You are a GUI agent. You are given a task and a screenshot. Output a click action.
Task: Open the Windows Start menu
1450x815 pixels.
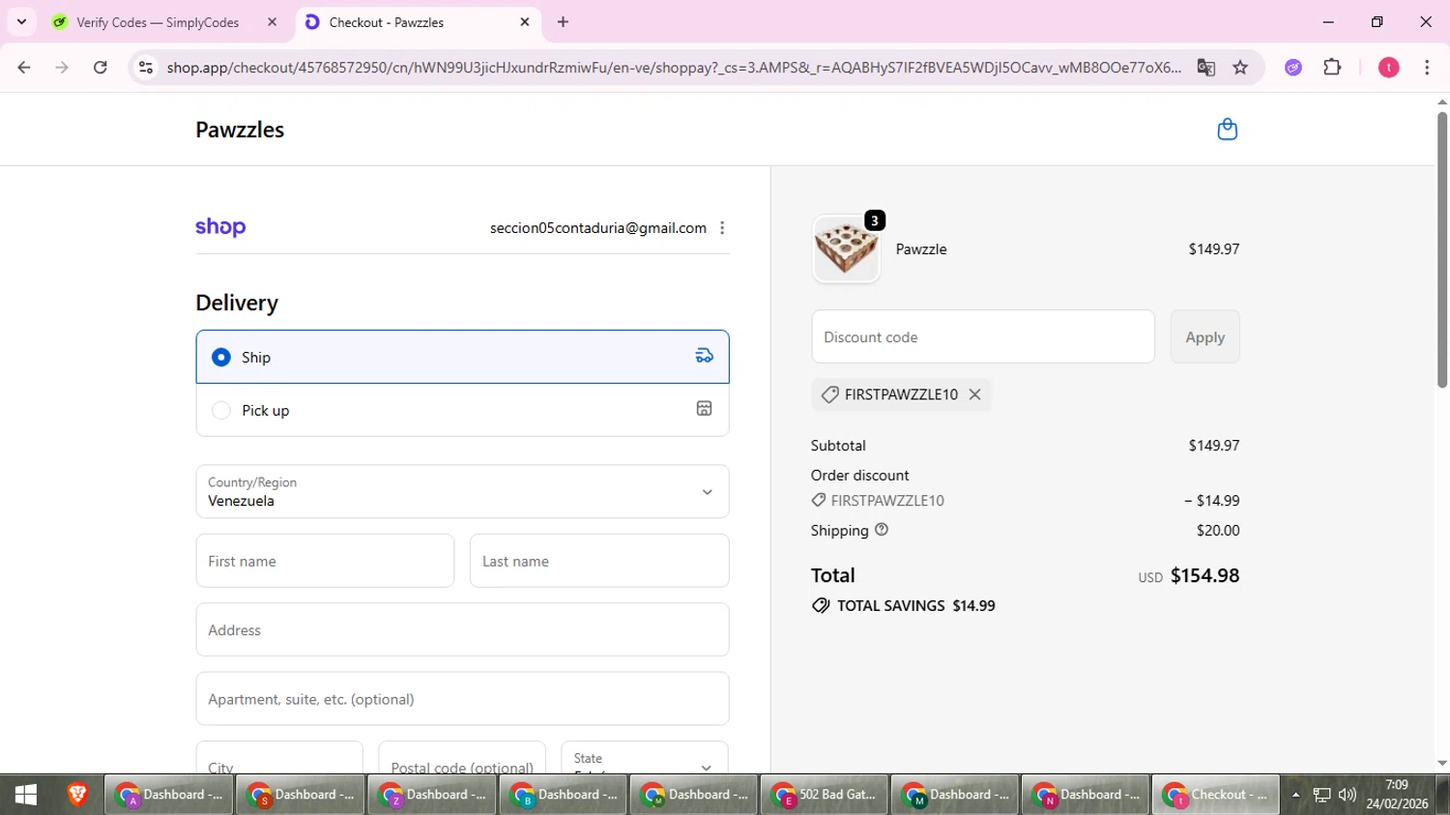click(26, 795)
